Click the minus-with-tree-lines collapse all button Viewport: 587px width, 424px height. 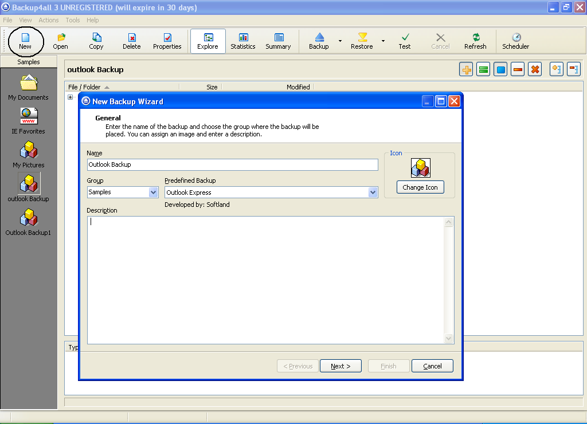tap(574, 69)
